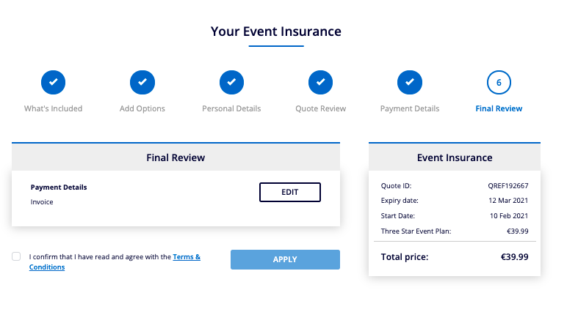Click the Event Insurance summary header
567x312 pixels.
point(455,157)
